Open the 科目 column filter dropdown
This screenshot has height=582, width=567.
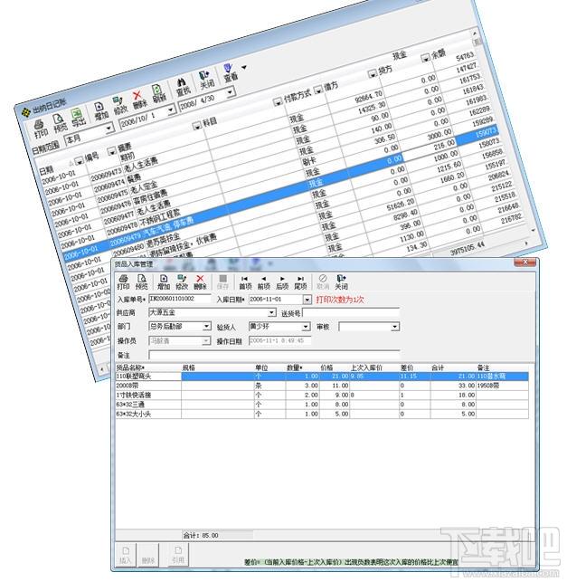tap(196, 126)
